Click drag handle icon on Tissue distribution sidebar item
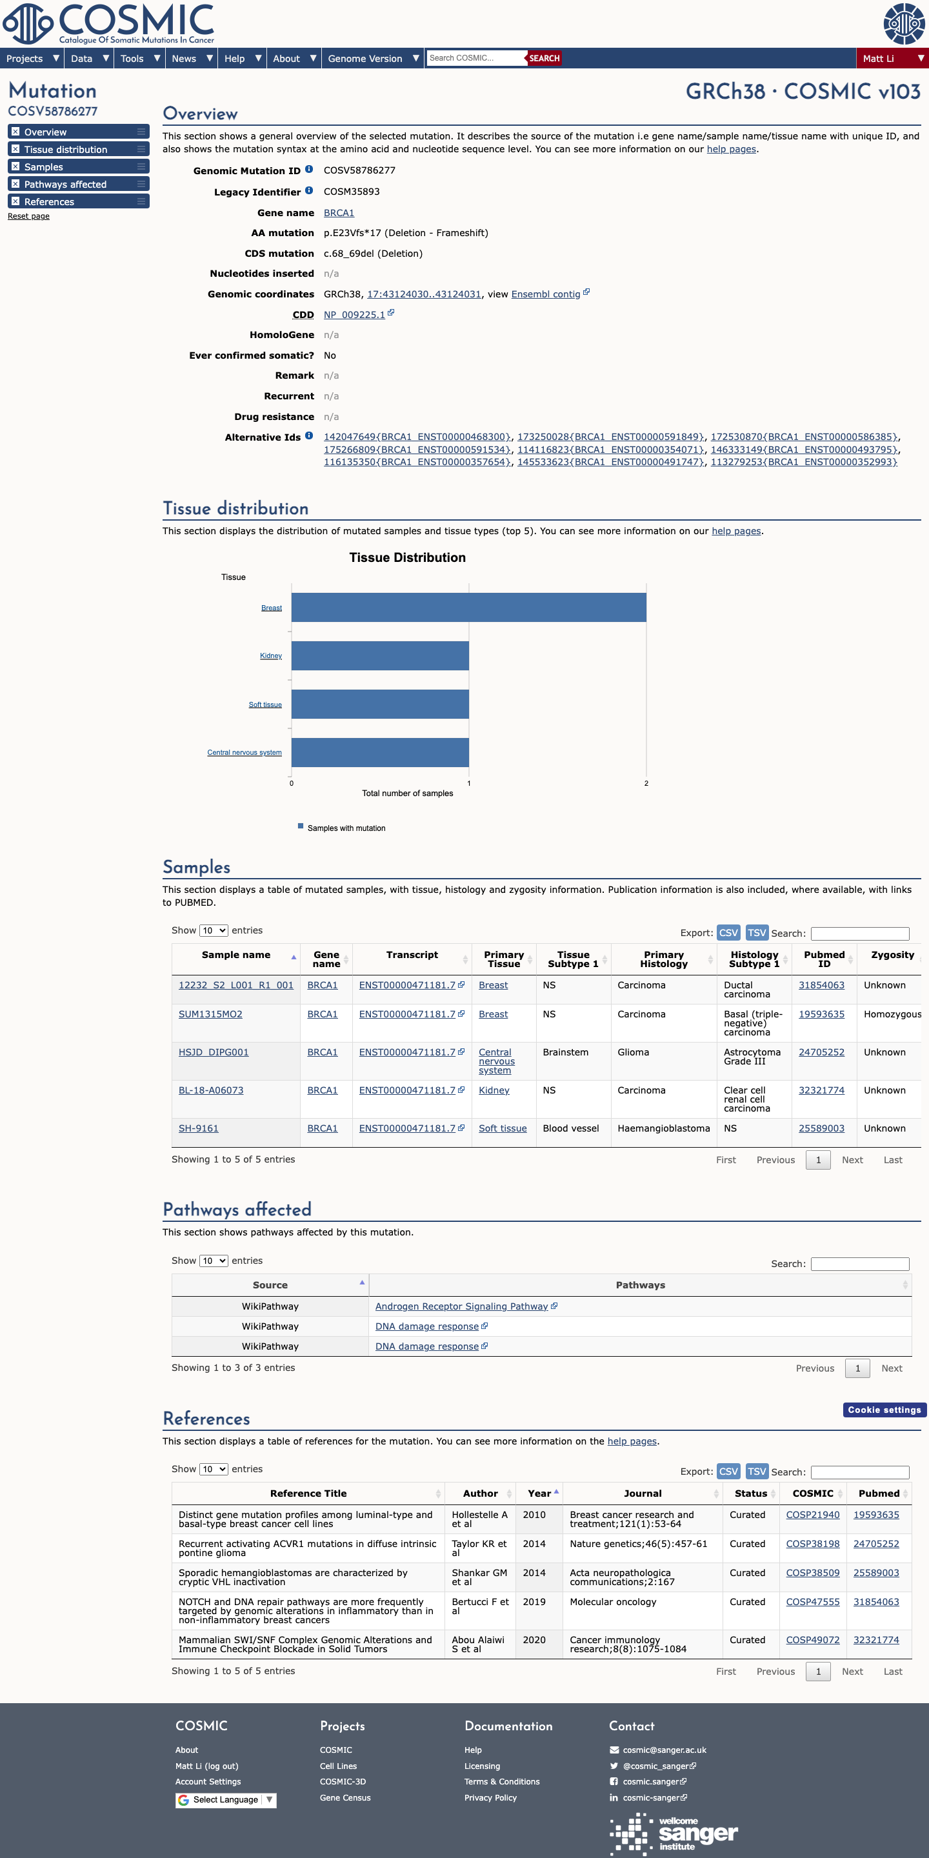 coord(141,148)
